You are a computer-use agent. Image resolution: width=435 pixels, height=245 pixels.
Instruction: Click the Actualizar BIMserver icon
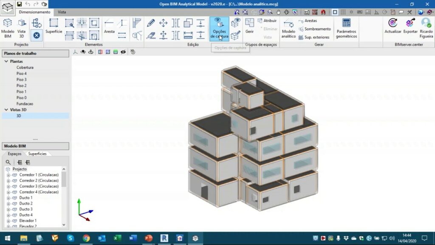[x=393, y=26]
